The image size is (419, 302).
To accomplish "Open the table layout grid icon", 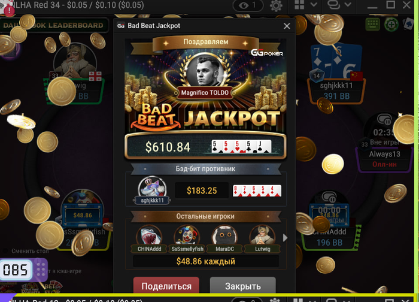I will click(299, 5).
